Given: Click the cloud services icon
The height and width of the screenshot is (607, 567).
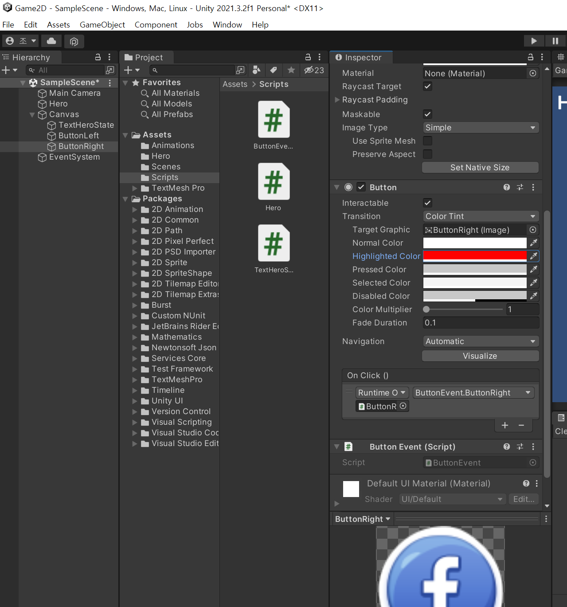Looking at the screenshot, I should coord(51,41).
